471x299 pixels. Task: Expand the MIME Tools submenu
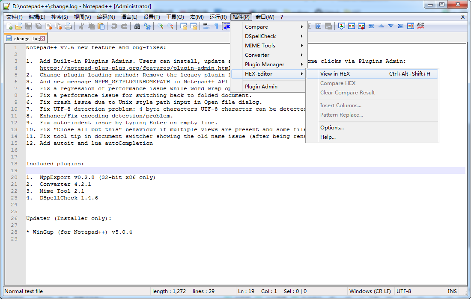click(x=269, y=46)
